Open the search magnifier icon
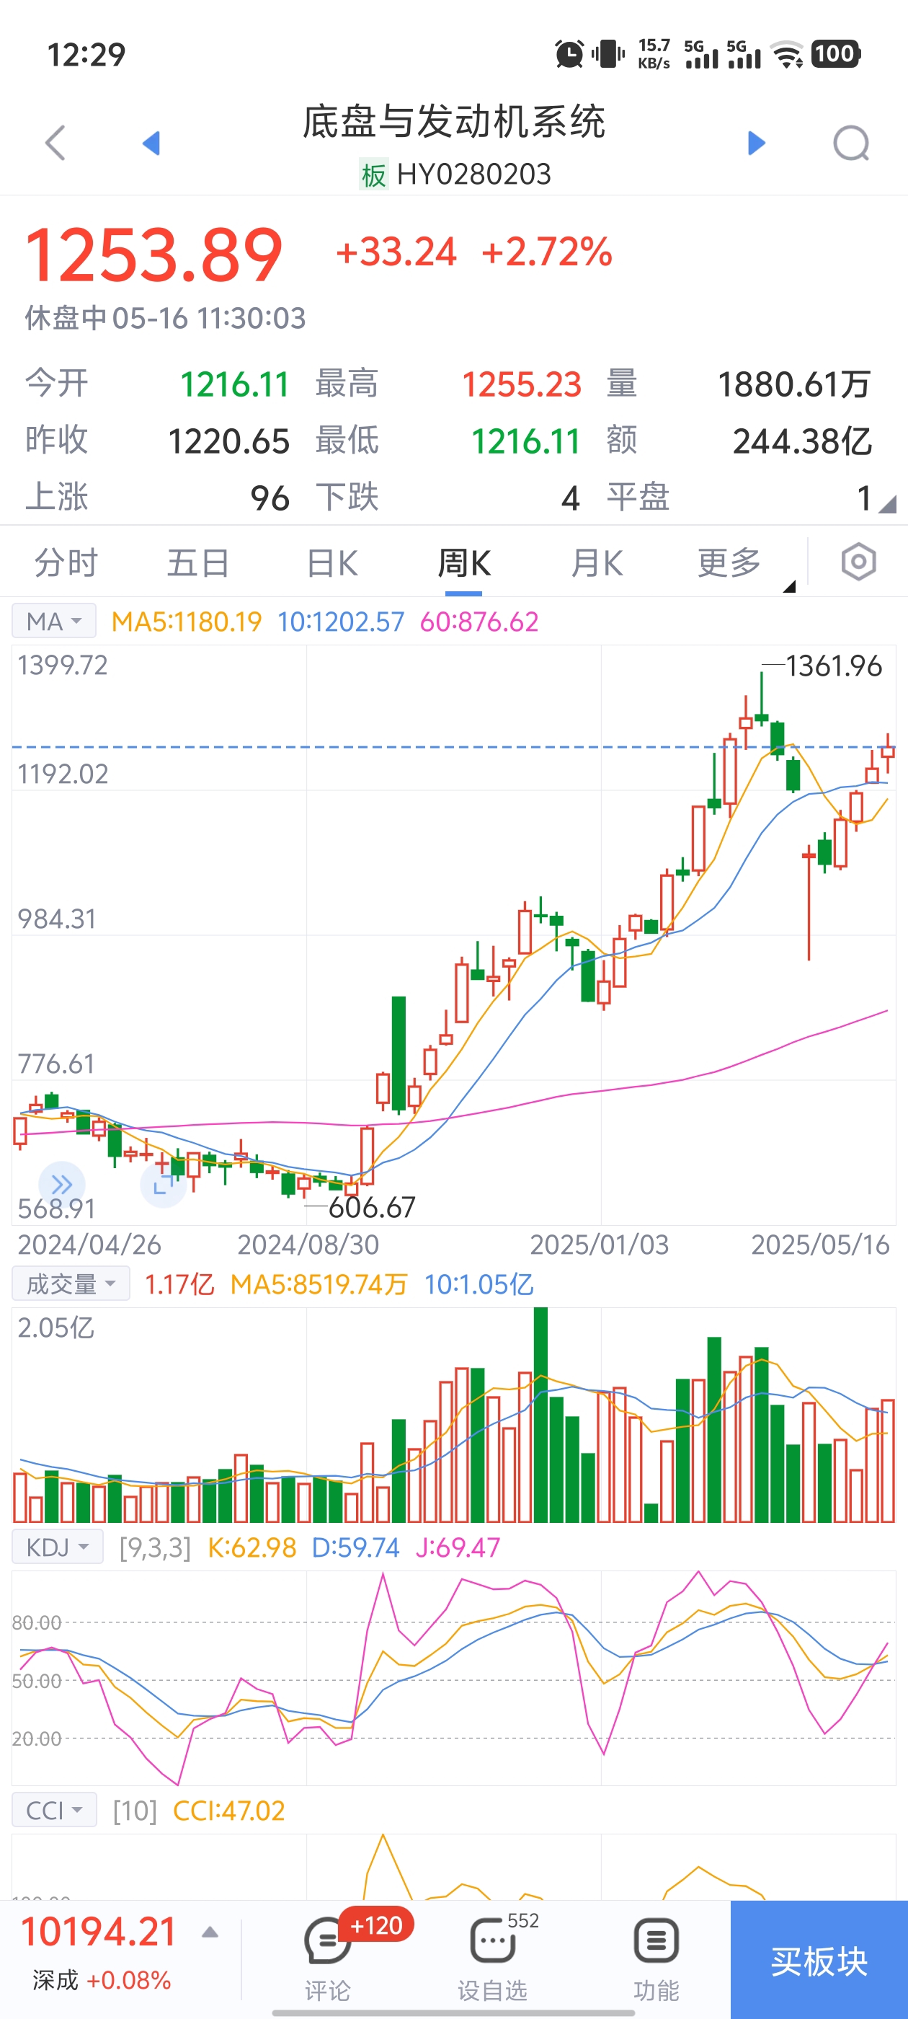The image size is (908, 2019). (851, 143)
